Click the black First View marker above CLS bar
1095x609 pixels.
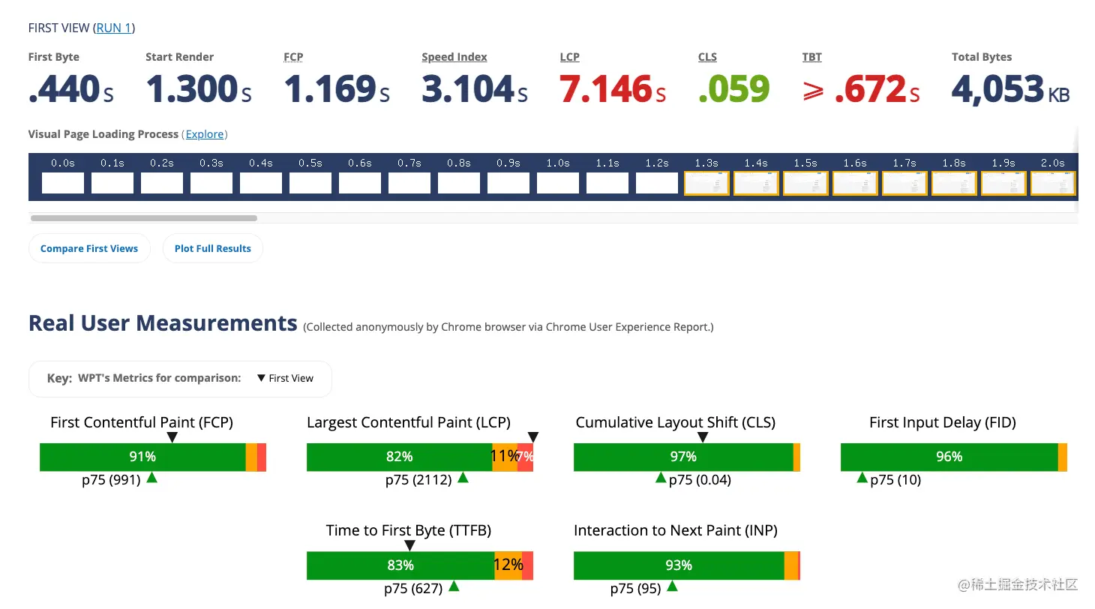703,437
